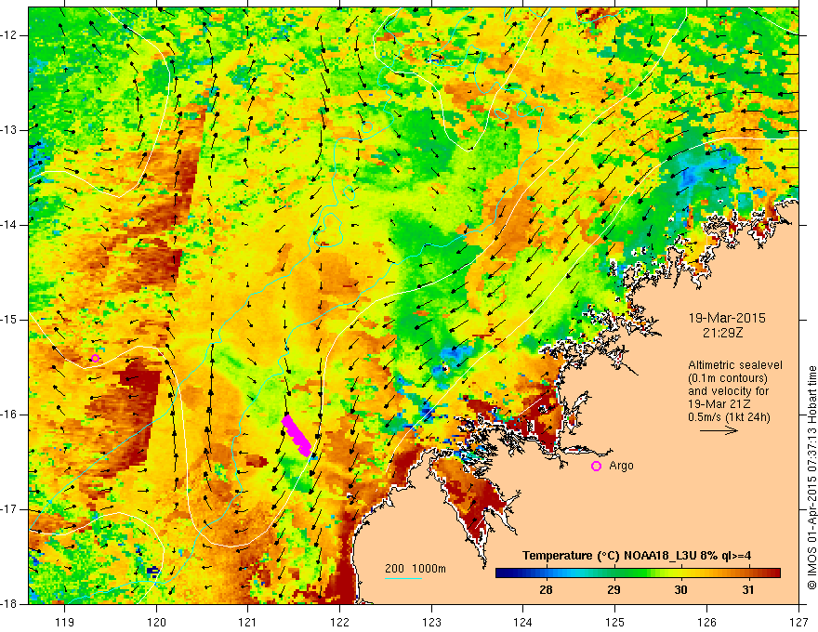The image size is (818, 632).
Task: Click the latitude axis label '-18'
Action: point(8,604)
